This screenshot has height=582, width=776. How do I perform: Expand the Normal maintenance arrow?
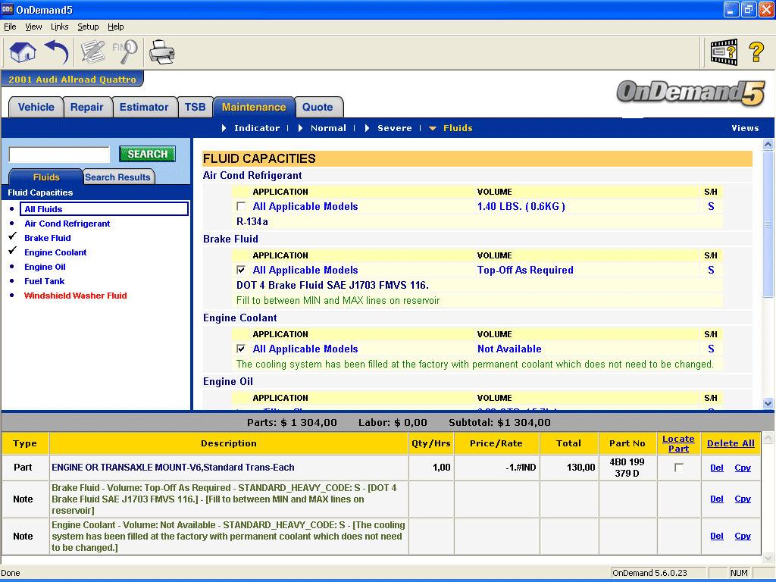click(300, 128)
